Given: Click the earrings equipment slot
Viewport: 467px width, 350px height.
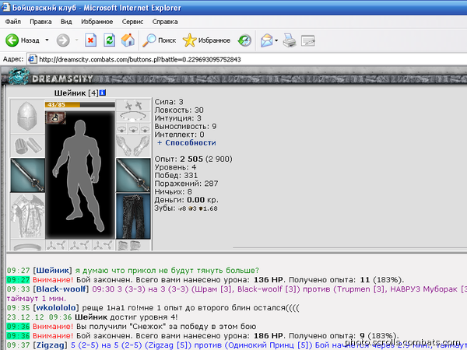Looking at the screenshot, I should (133, 105).
